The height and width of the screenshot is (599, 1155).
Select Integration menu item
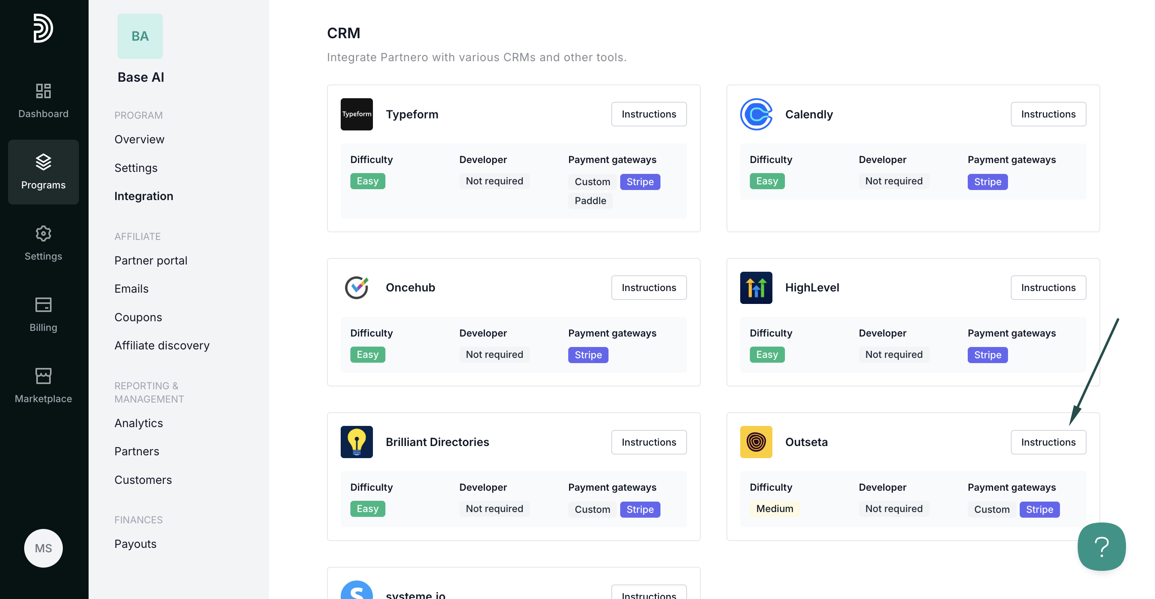[x=143, y=196]
